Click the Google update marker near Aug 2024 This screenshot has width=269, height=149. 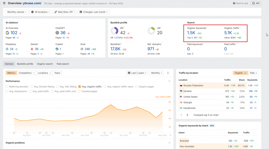[x=27, y=133]
